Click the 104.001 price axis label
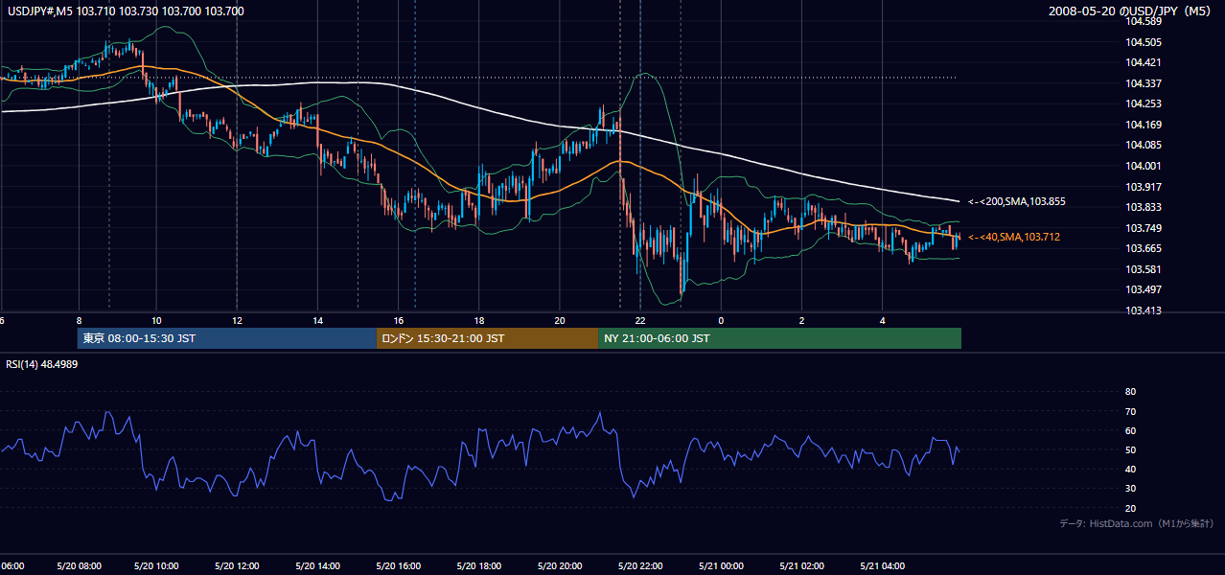The height and width of the screenshot is (575, 1225). (1143, 166)
